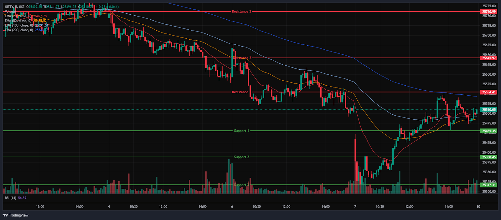Select the Resistance 2 line label

[242, 58]
